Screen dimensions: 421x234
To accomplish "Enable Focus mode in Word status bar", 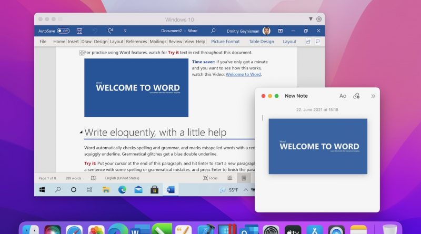I will [x=210, y=178].
